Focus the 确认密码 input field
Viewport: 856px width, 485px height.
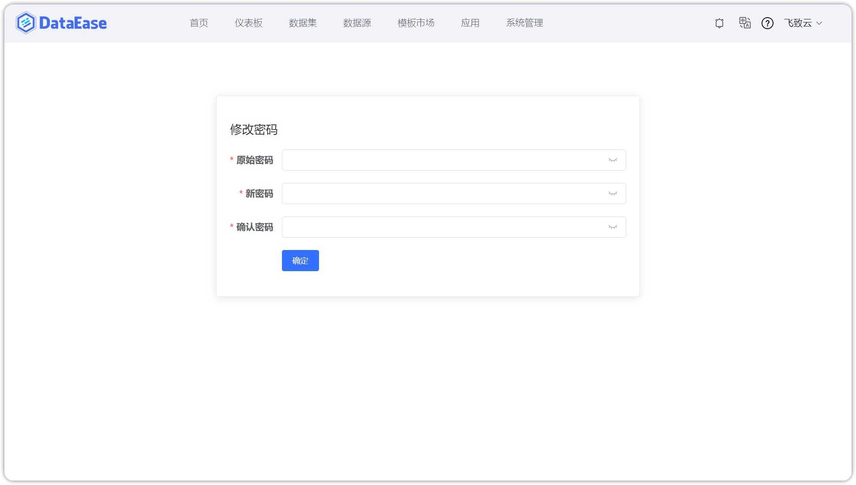[x=454, y=227]
